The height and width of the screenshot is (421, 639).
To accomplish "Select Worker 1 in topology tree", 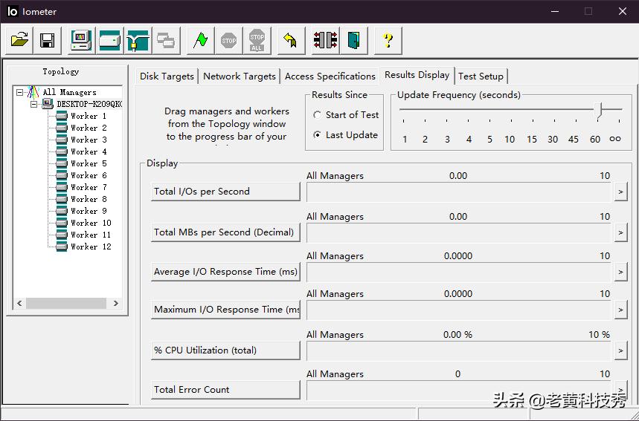I will click(x=89, y=116).
